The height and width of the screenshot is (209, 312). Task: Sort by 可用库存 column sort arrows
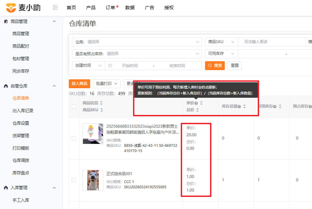click(280, 106)
